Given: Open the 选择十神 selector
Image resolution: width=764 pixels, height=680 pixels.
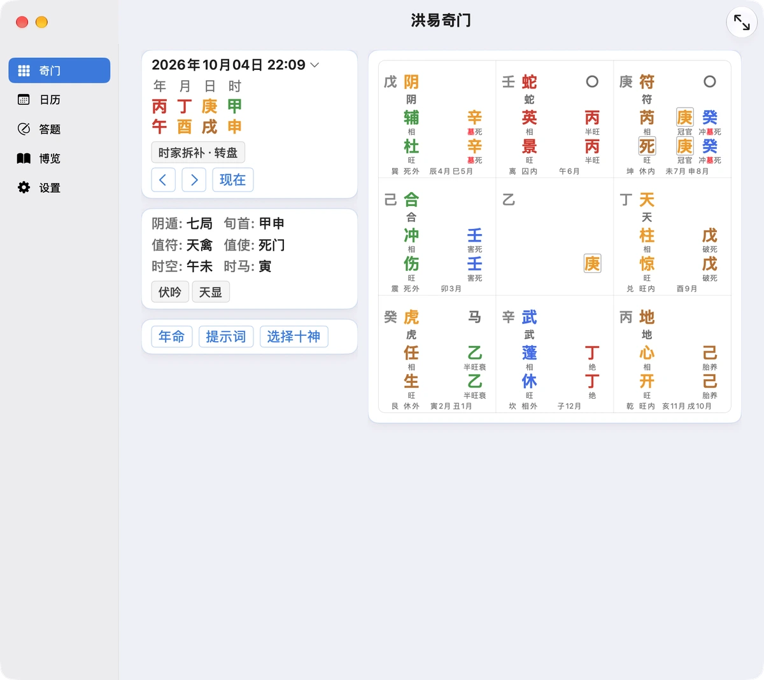Looking at the screenshot, I should pos(294,337).
